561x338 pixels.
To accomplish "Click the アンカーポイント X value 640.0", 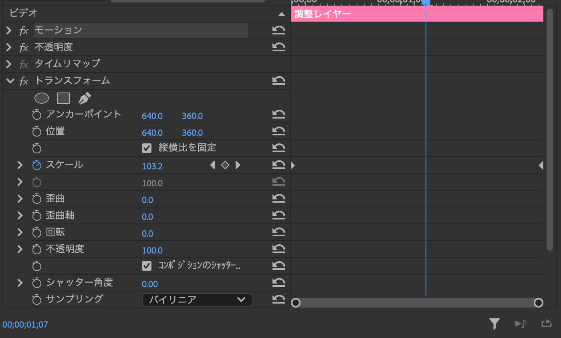I will (152, 116).
